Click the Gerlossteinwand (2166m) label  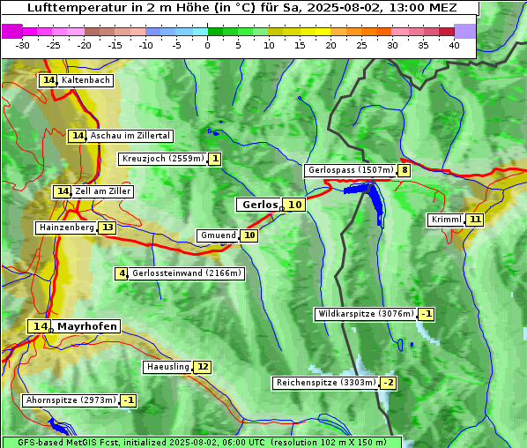187,273
